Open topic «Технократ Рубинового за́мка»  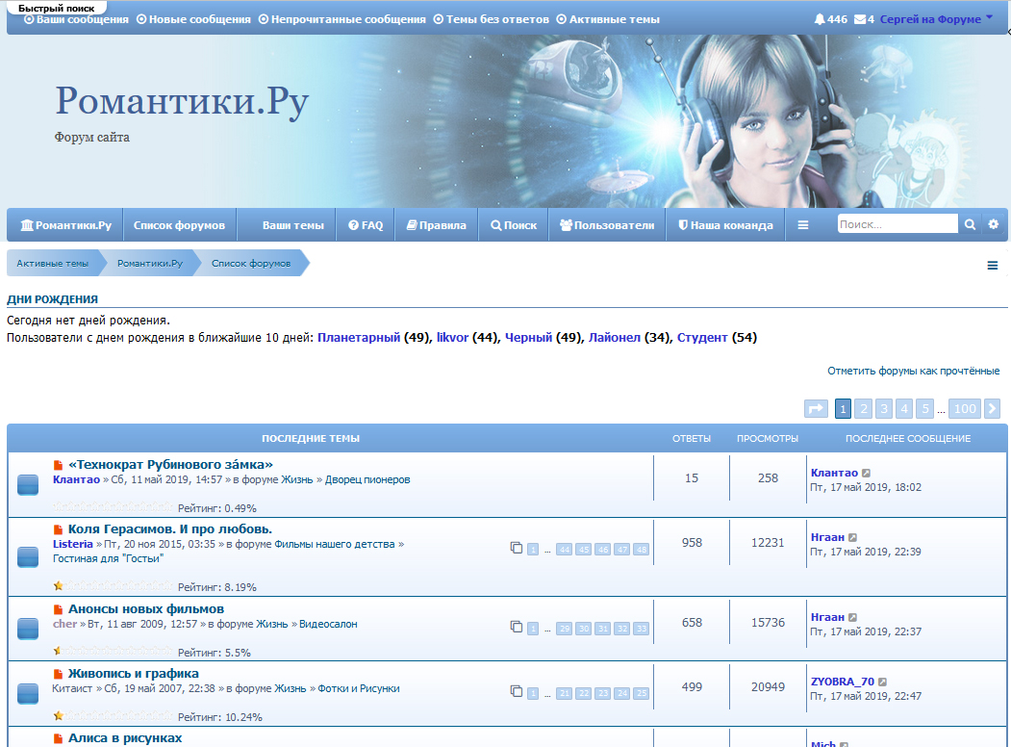pyautogui.click(x=170, y=464)
